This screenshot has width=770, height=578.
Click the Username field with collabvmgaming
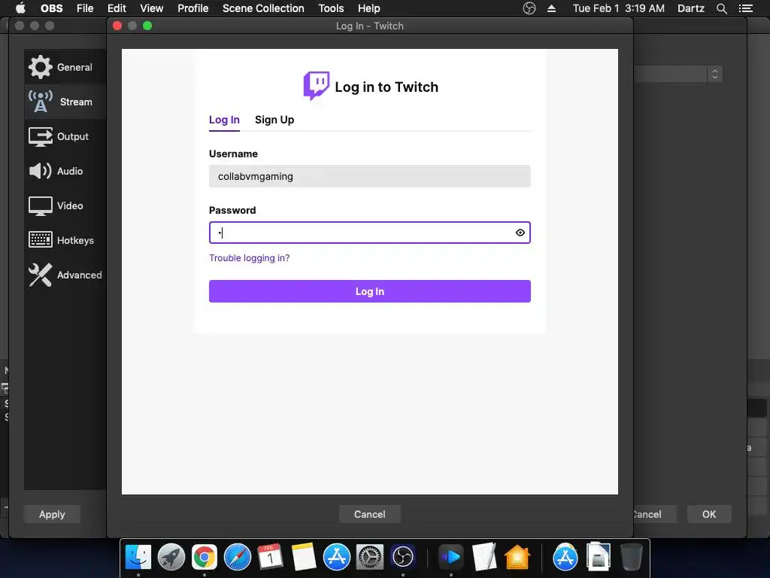pos(370,176)
